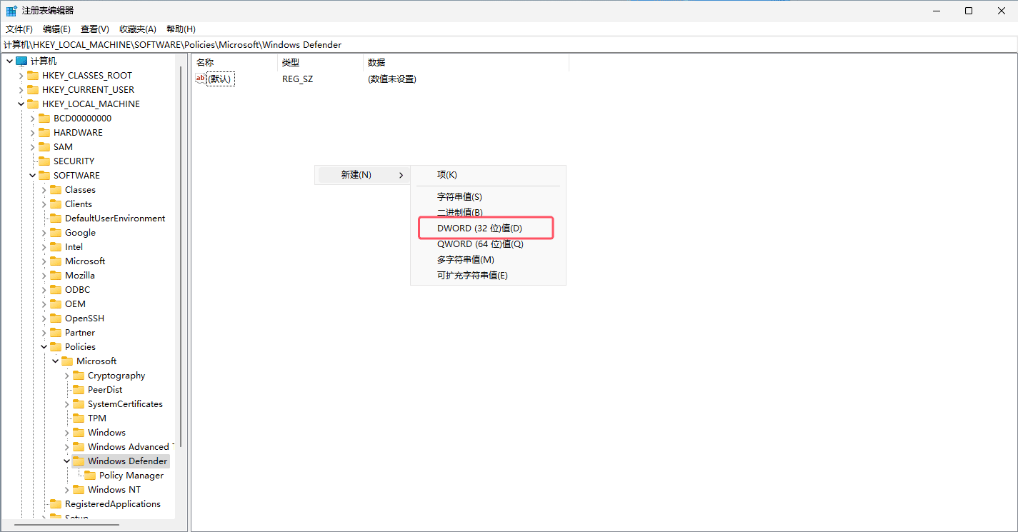Expand the HKEY_CLASSES_ROOT node arrow
This screenshot has height=532, width=1018.
21,76
